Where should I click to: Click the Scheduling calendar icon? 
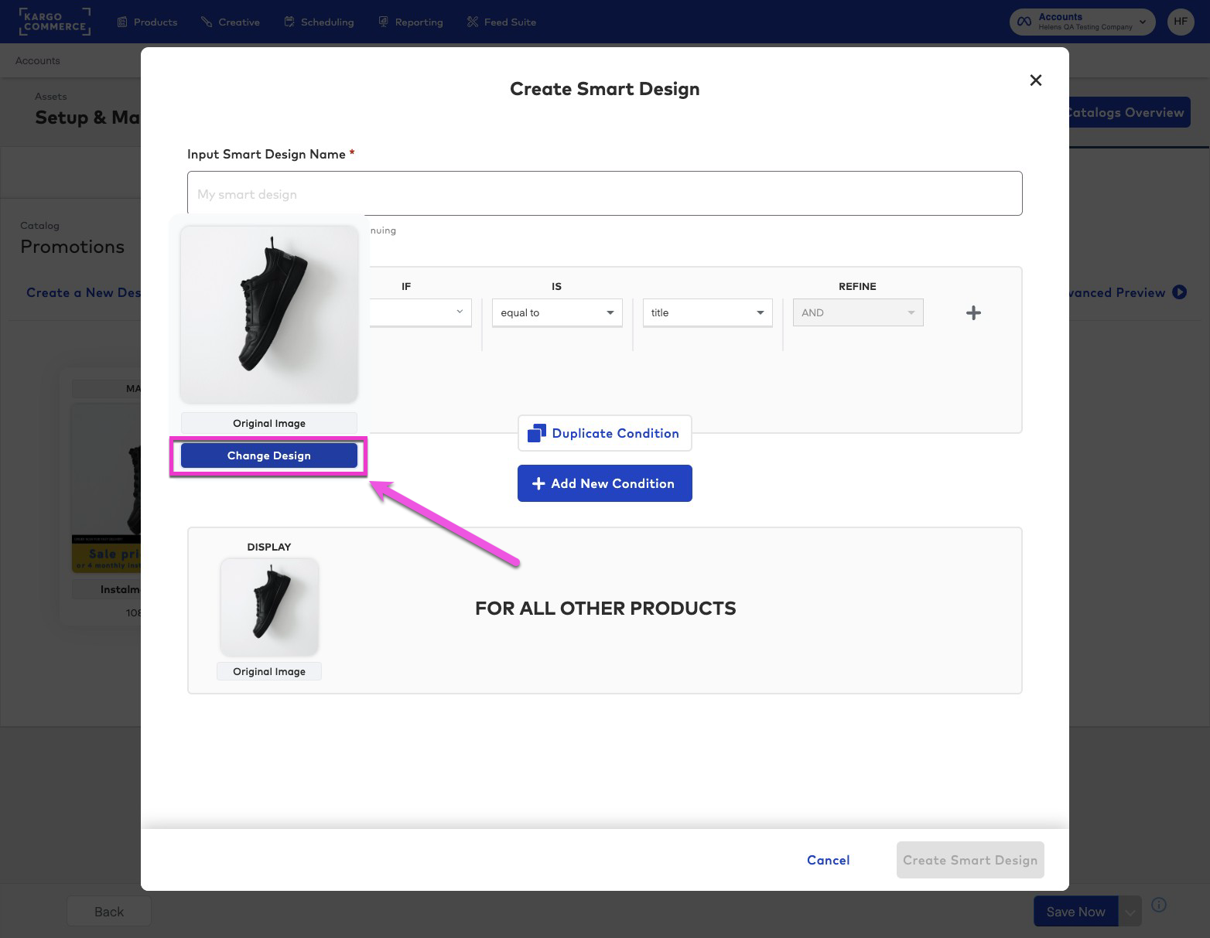pos(289,22)
